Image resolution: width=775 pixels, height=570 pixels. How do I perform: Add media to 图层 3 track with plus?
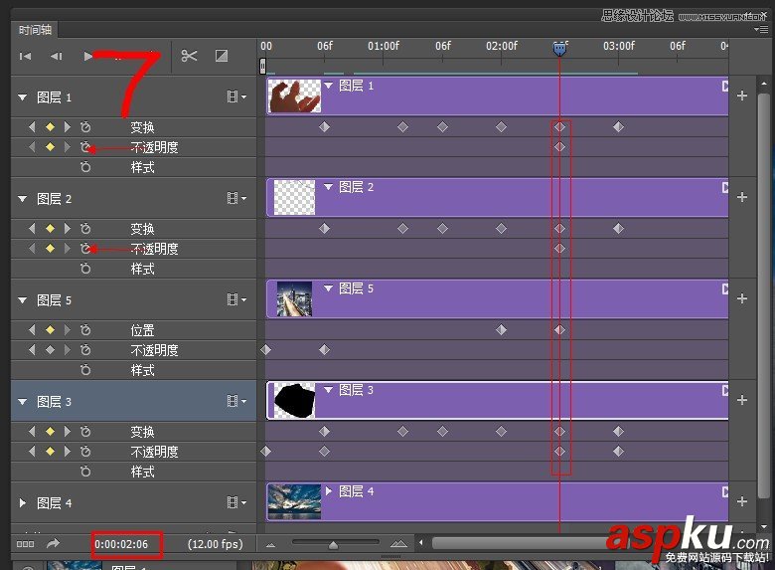pos(742,400)
